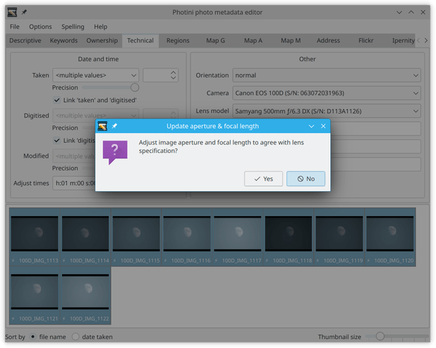Select the Technical tab
The width and height of the screenshot is (436, 348).
pyautogui.click(x=140, y=41)
